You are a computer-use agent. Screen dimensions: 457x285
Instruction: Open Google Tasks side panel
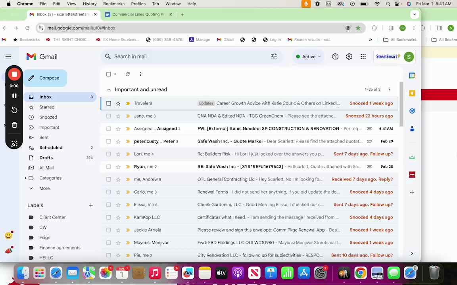click(x=412, y=111)
